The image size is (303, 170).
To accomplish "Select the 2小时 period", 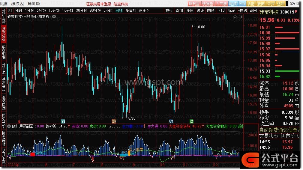I will (108, 10).
